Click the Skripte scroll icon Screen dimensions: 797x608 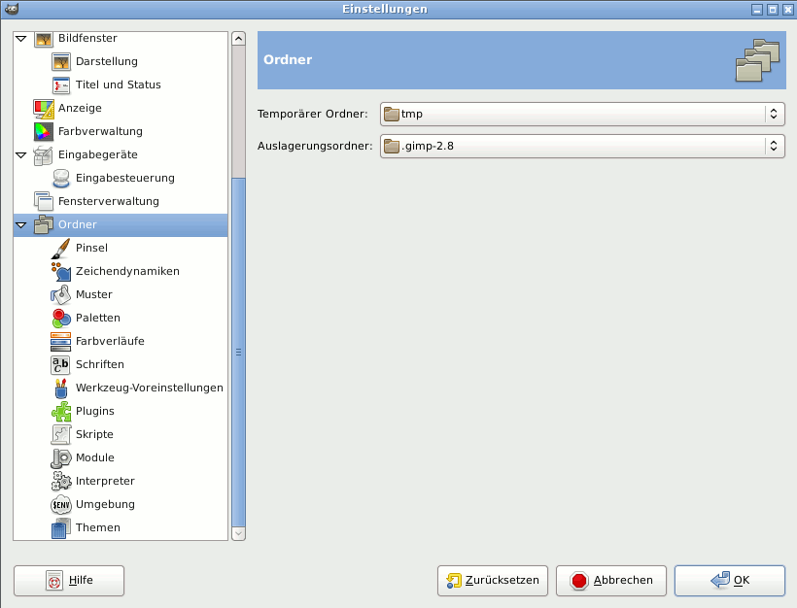pyautogui.click(x=60, y=434)
